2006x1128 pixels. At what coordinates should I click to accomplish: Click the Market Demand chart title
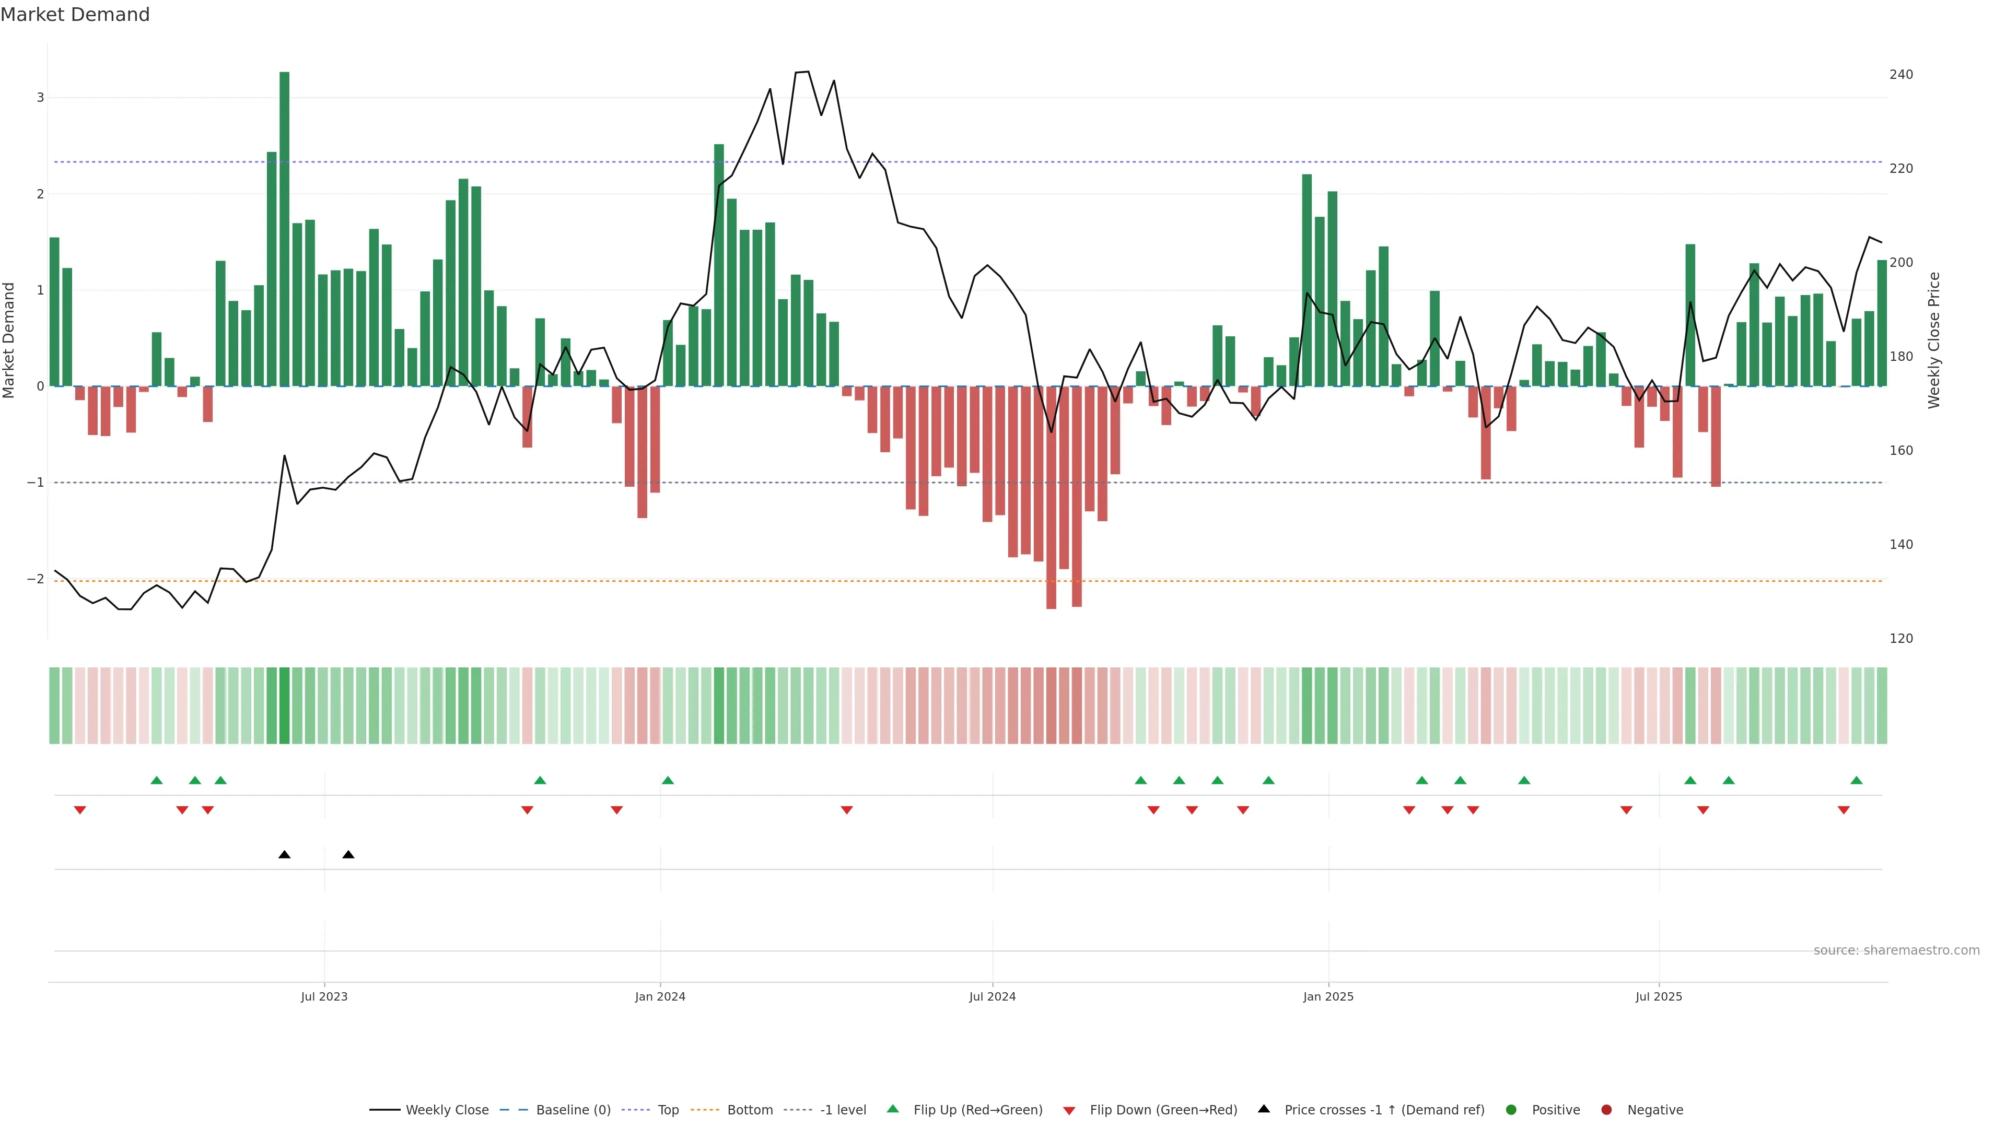click(x=75, y=15)
